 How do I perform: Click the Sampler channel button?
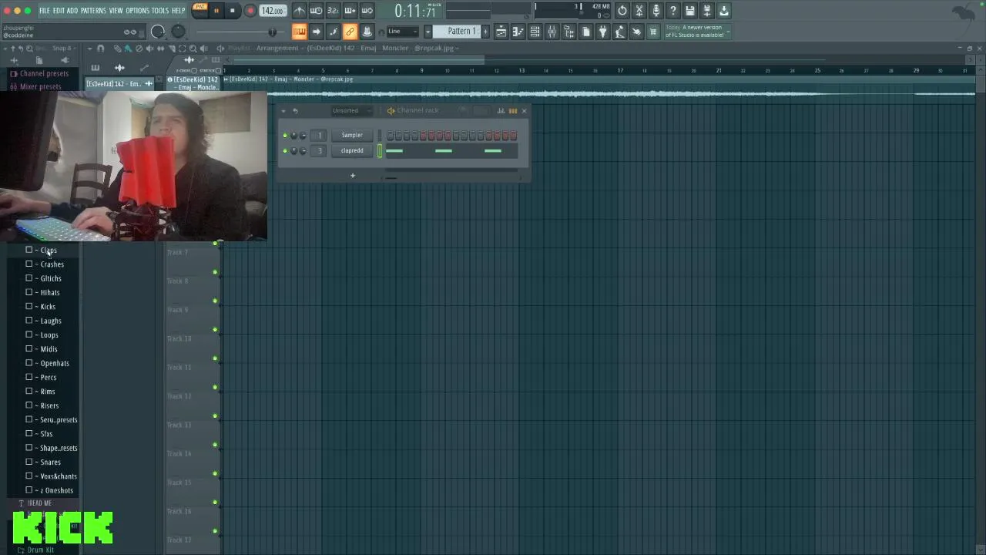tap(352, 136)
